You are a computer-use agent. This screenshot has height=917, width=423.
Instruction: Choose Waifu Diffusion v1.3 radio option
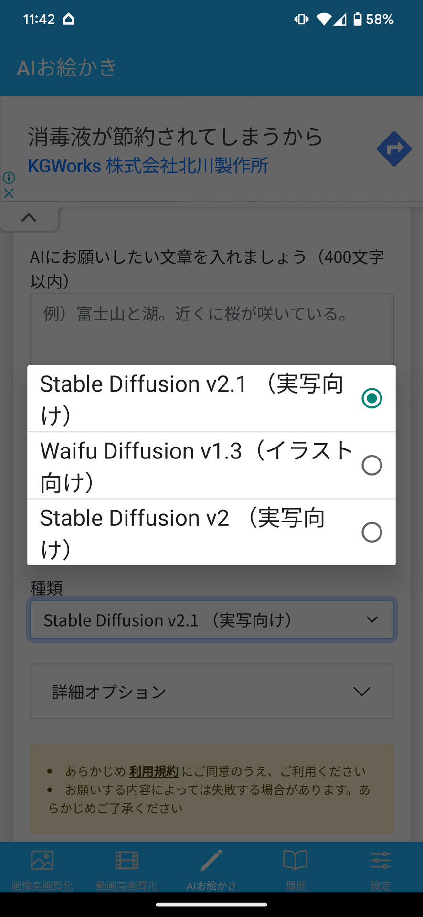pyautogui.click(x=371, y=465)
